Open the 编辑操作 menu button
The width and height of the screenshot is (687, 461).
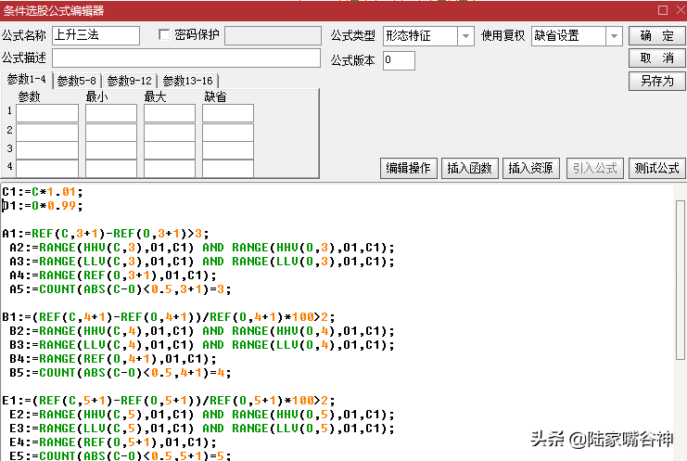coord(408,168)
